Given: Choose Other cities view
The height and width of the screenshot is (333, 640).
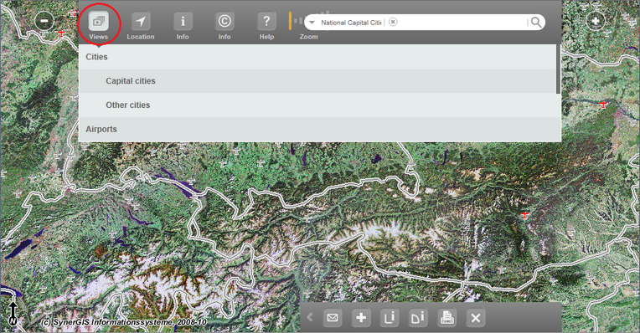Looking at the screenshot, I should 317,105.
